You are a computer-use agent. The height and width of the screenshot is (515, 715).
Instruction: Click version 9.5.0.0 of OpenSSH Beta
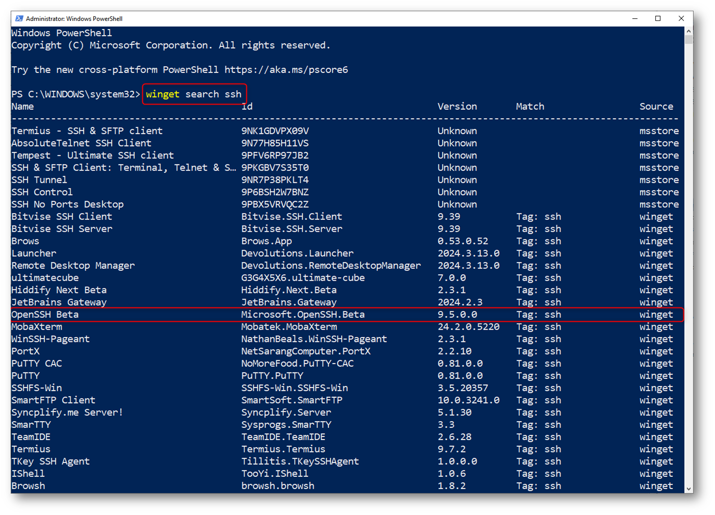click(x=457, y=314)
